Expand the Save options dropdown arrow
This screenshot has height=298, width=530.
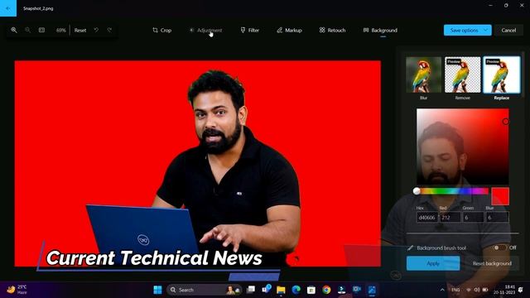pyautogui.click(x=486, y=30)
